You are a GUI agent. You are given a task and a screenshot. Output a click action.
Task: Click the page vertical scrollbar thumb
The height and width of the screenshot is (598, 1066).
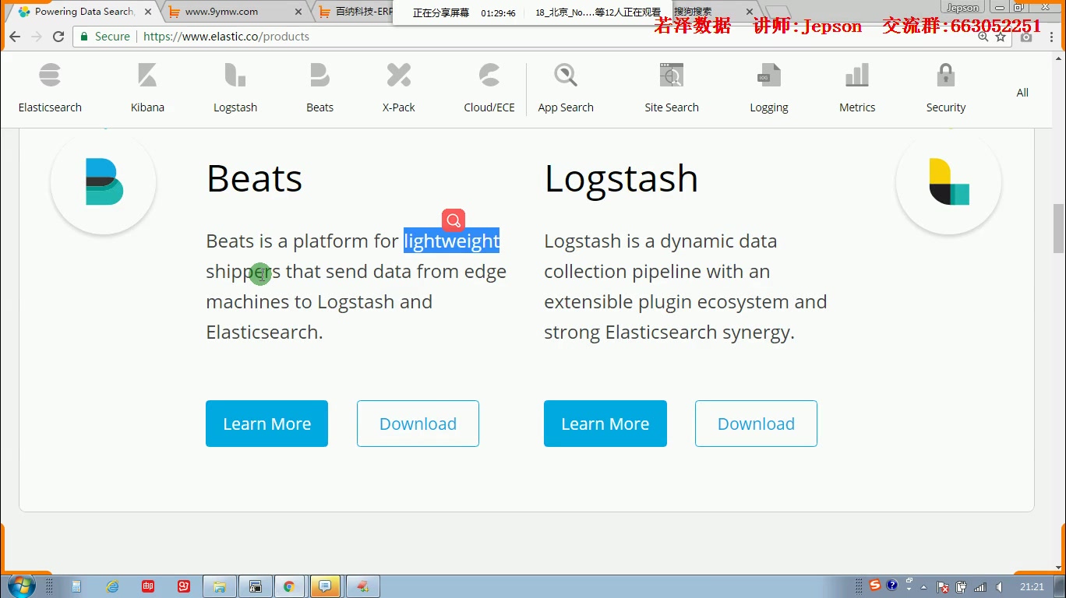[x=1058, y=228]
